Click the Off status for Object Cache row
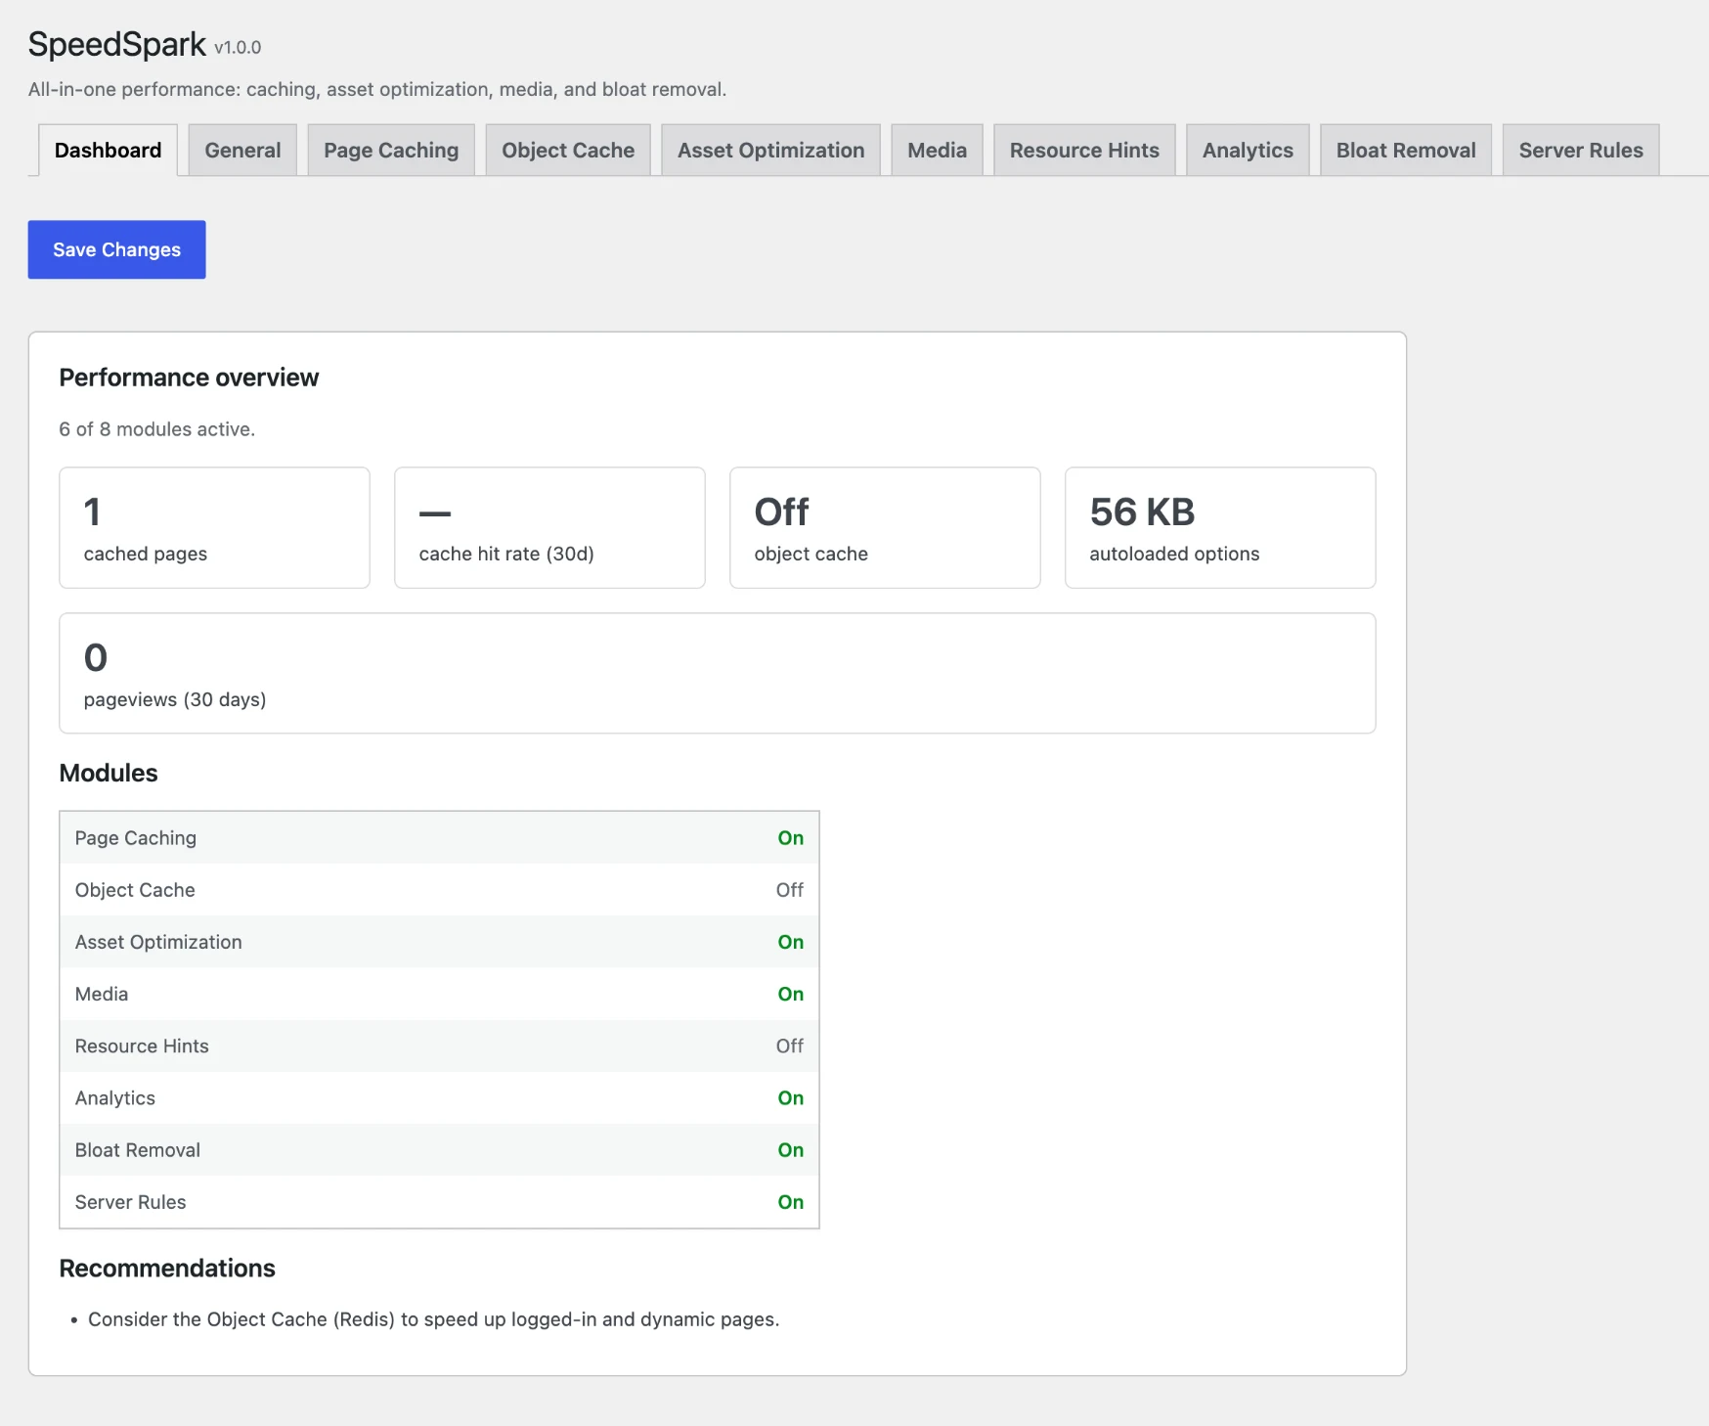 pos(789,890)
